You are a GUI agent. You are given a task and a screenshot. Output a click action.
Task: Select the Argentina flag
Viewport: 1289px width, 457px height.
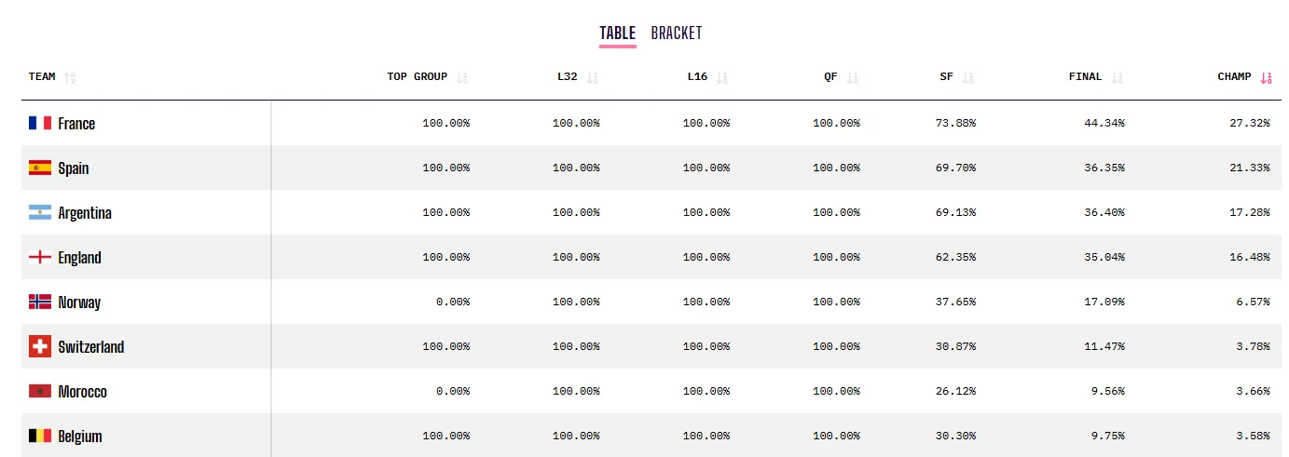[x=40, y=212]
